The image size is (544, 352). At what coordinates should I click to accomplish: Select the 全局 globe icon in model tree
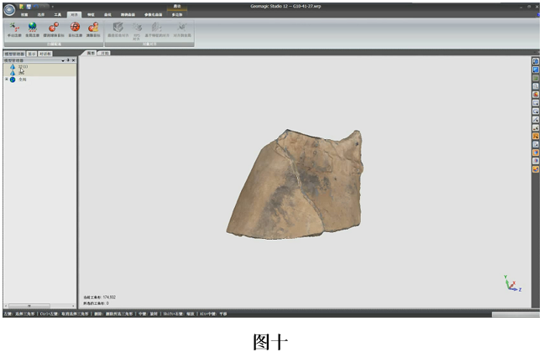[x=13, y=80]
